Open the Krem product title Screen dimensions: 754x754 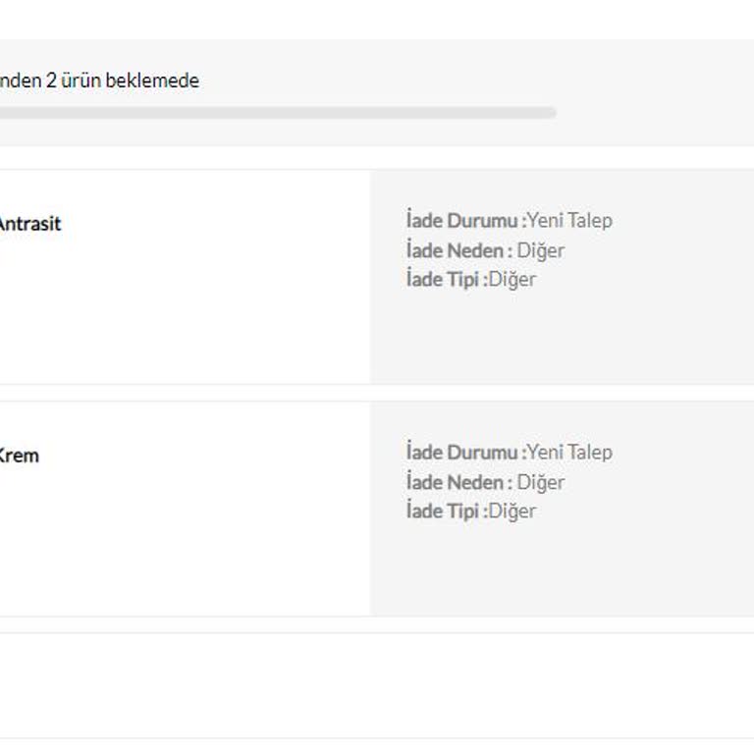tap(19, 456)
